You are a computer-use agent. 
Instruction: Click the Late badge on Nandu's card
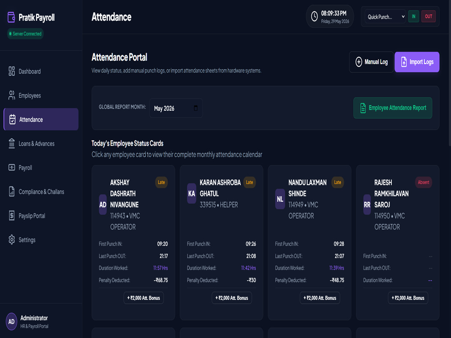point(338,182)
